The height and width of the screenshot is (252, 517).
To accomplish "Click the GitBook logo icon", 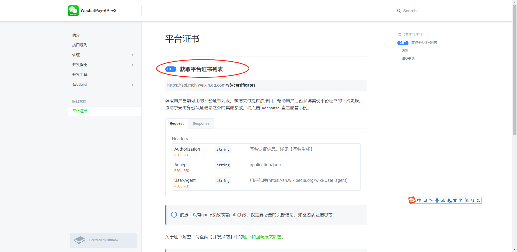I will tap(80, 240).
